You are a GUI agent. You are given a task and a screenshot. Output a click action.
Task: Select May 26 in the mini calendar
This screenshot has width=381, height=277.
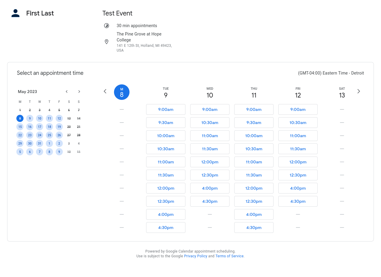(x=59, y=135)
